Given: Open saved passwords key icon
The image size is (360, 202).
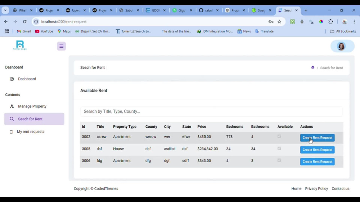Looking at the screenshot, I should 271,22.
